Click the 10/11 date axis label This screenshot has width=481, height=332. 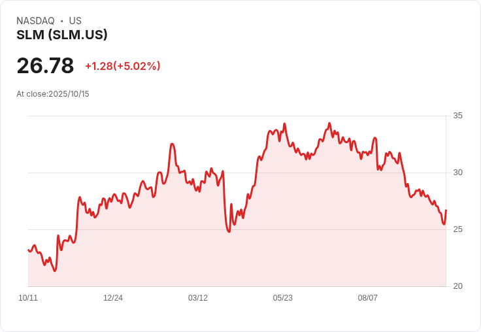pos(28,297)
